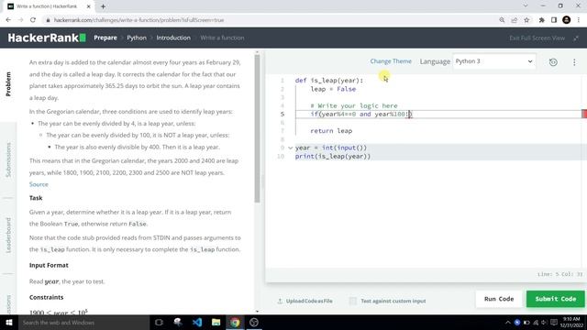This screenshot has height=330, width=587.
Task: Open Chrome three-dot menu
Action: tap(579, 20)
